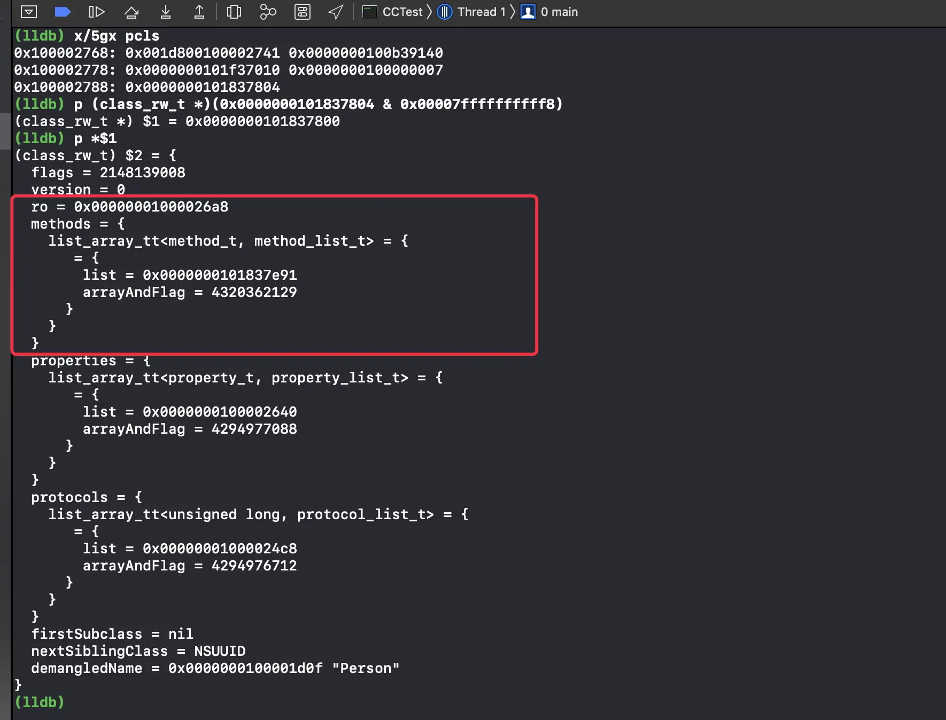Click the environment overrides icon
Viewport: 946px width, 720px height.
point(303,12)
